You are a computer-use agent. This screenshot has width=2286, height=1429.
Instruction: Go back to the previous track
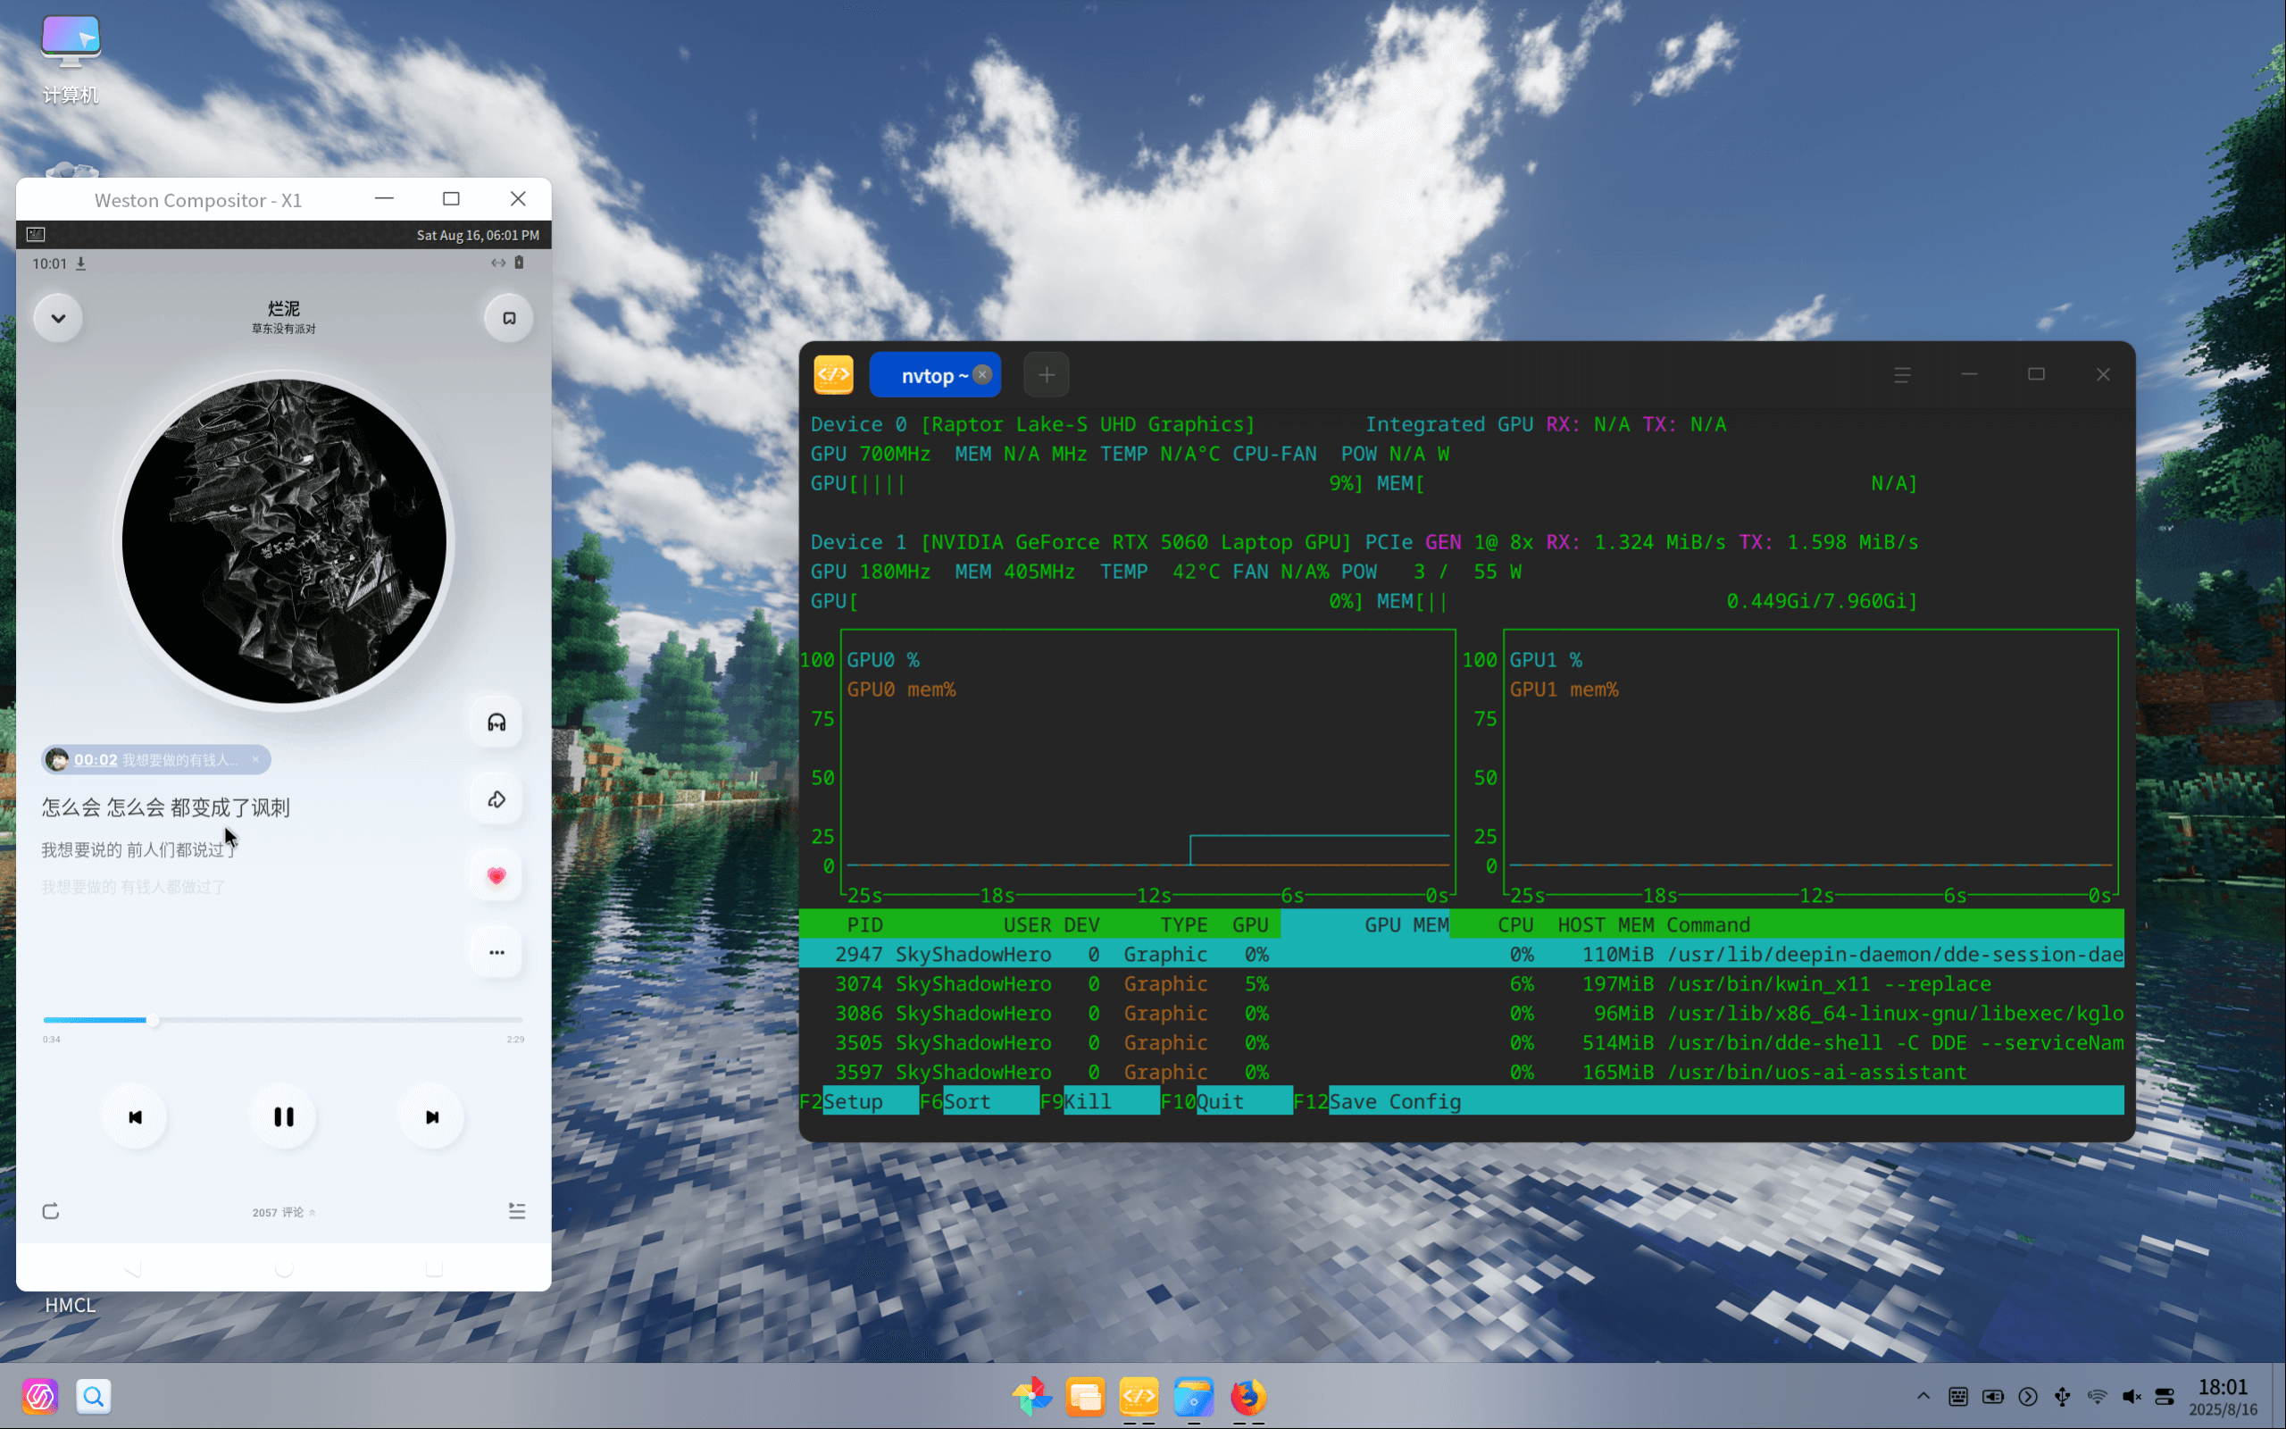[135, 1117]
